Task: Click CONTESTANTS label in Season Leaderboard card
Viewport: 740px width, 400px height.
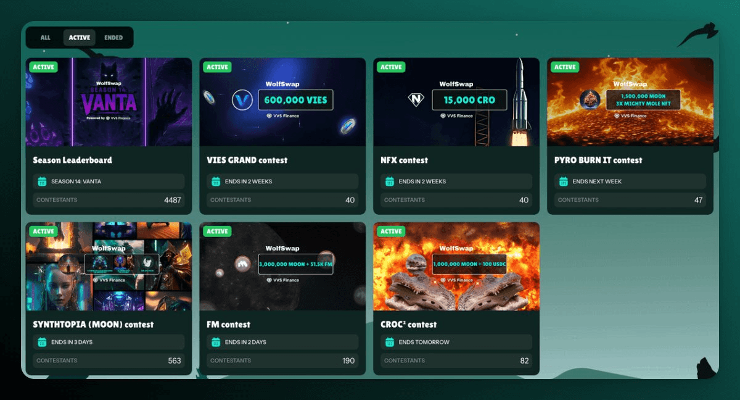Action: (57, 200)
